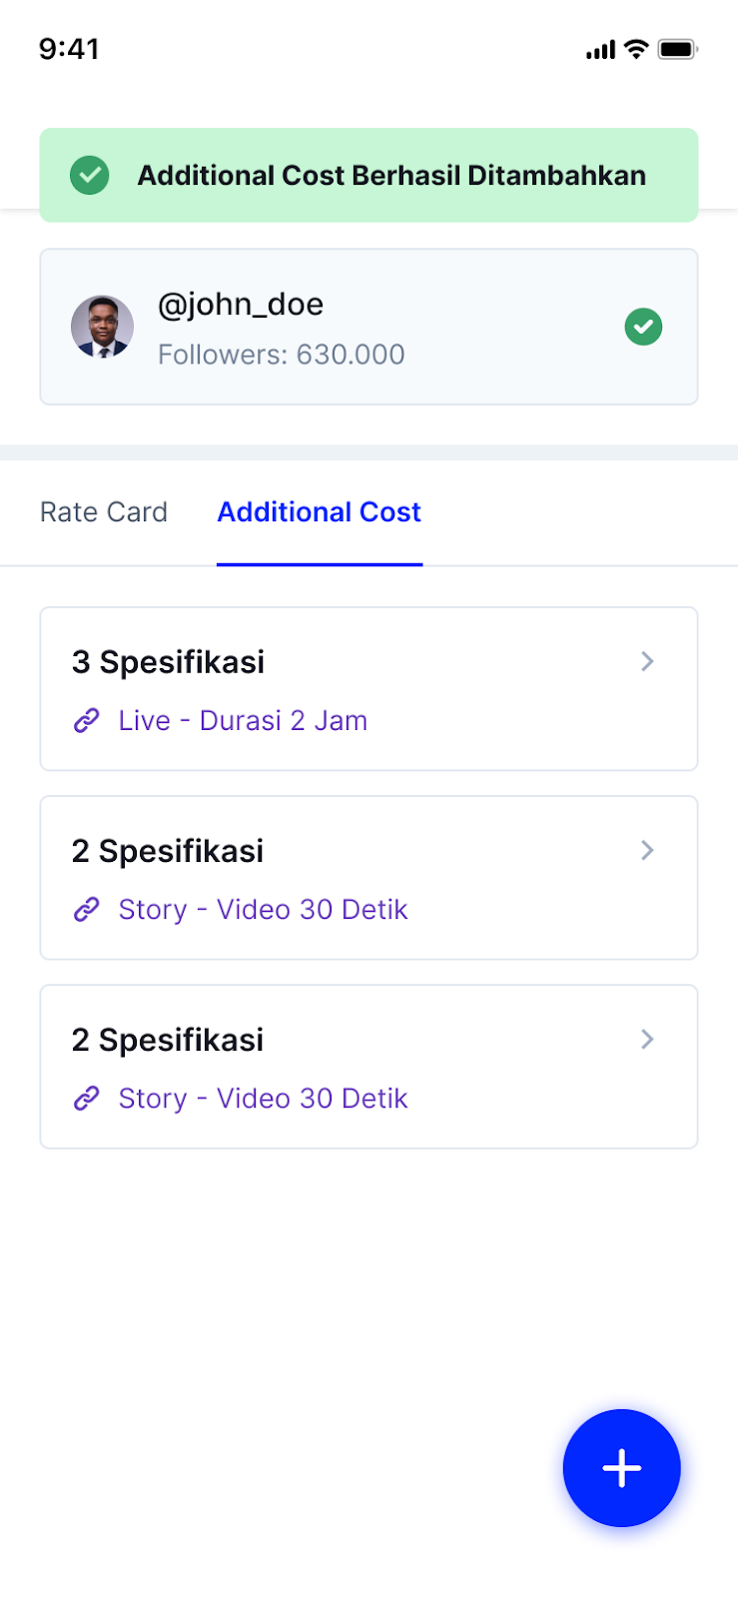The height and width of the screenshot is (1598, 738).
Task: Tap the blue plus floating button
Action: pyautogui.click(x=621, y=1467)
